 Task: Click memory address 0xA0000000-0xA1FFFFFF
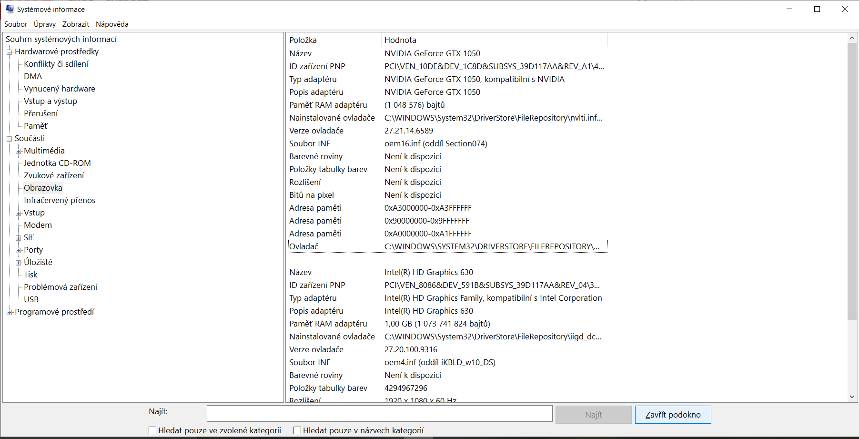click(428, 234)
